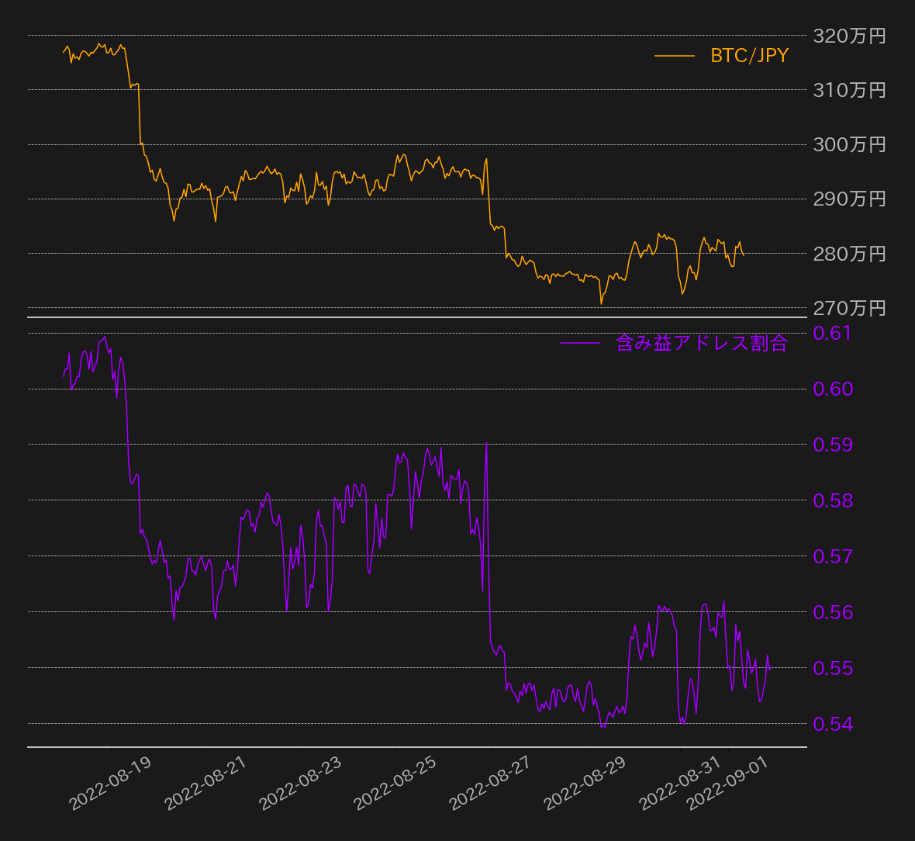Click the BTC/JPY legend label
This screenshot has height=841, width=915.
pyautogui.click(x=749, y=56)
